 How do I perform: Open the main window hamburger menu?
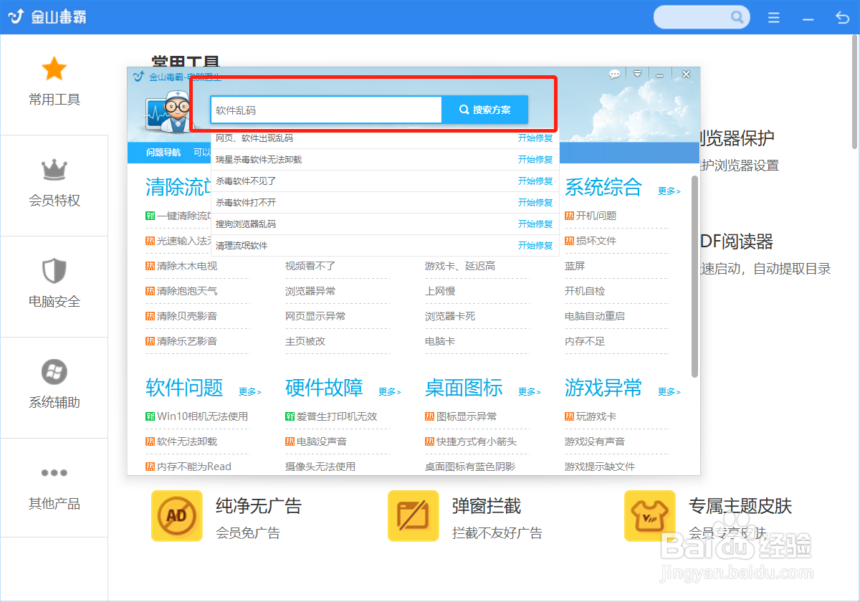[x=774, y=18]
